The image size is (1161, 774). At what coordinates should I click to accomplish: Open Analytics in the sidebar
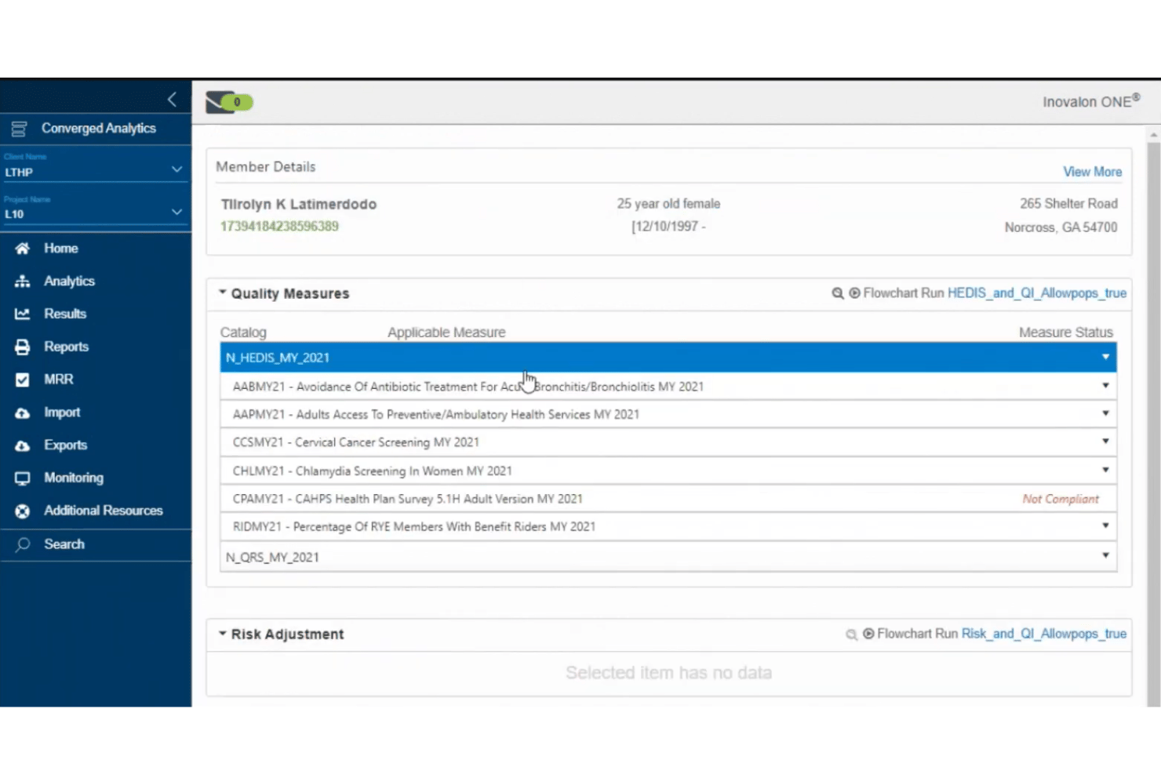(x=69, y=282)
